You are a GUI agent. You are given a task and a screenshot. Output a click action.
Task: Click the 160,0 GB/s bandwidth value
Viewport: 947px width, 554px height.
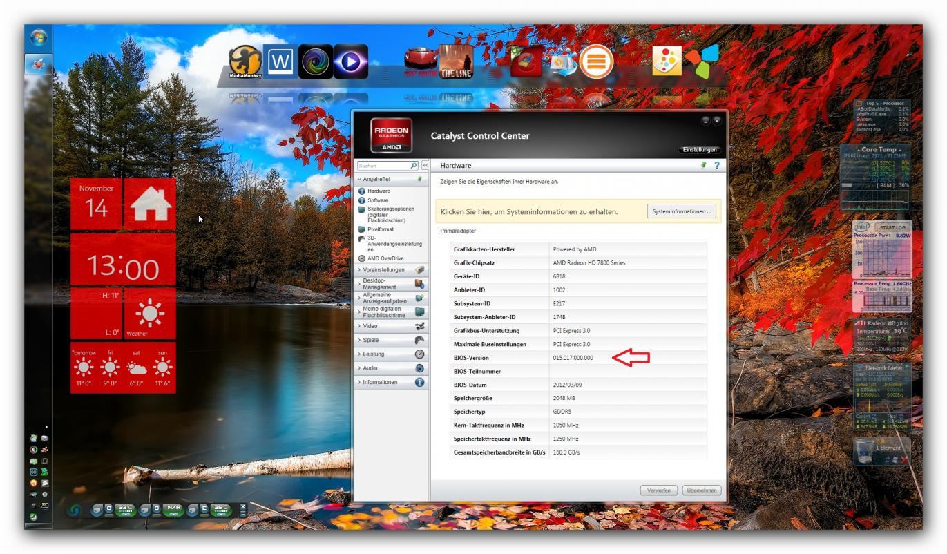[x=566, y=452]
